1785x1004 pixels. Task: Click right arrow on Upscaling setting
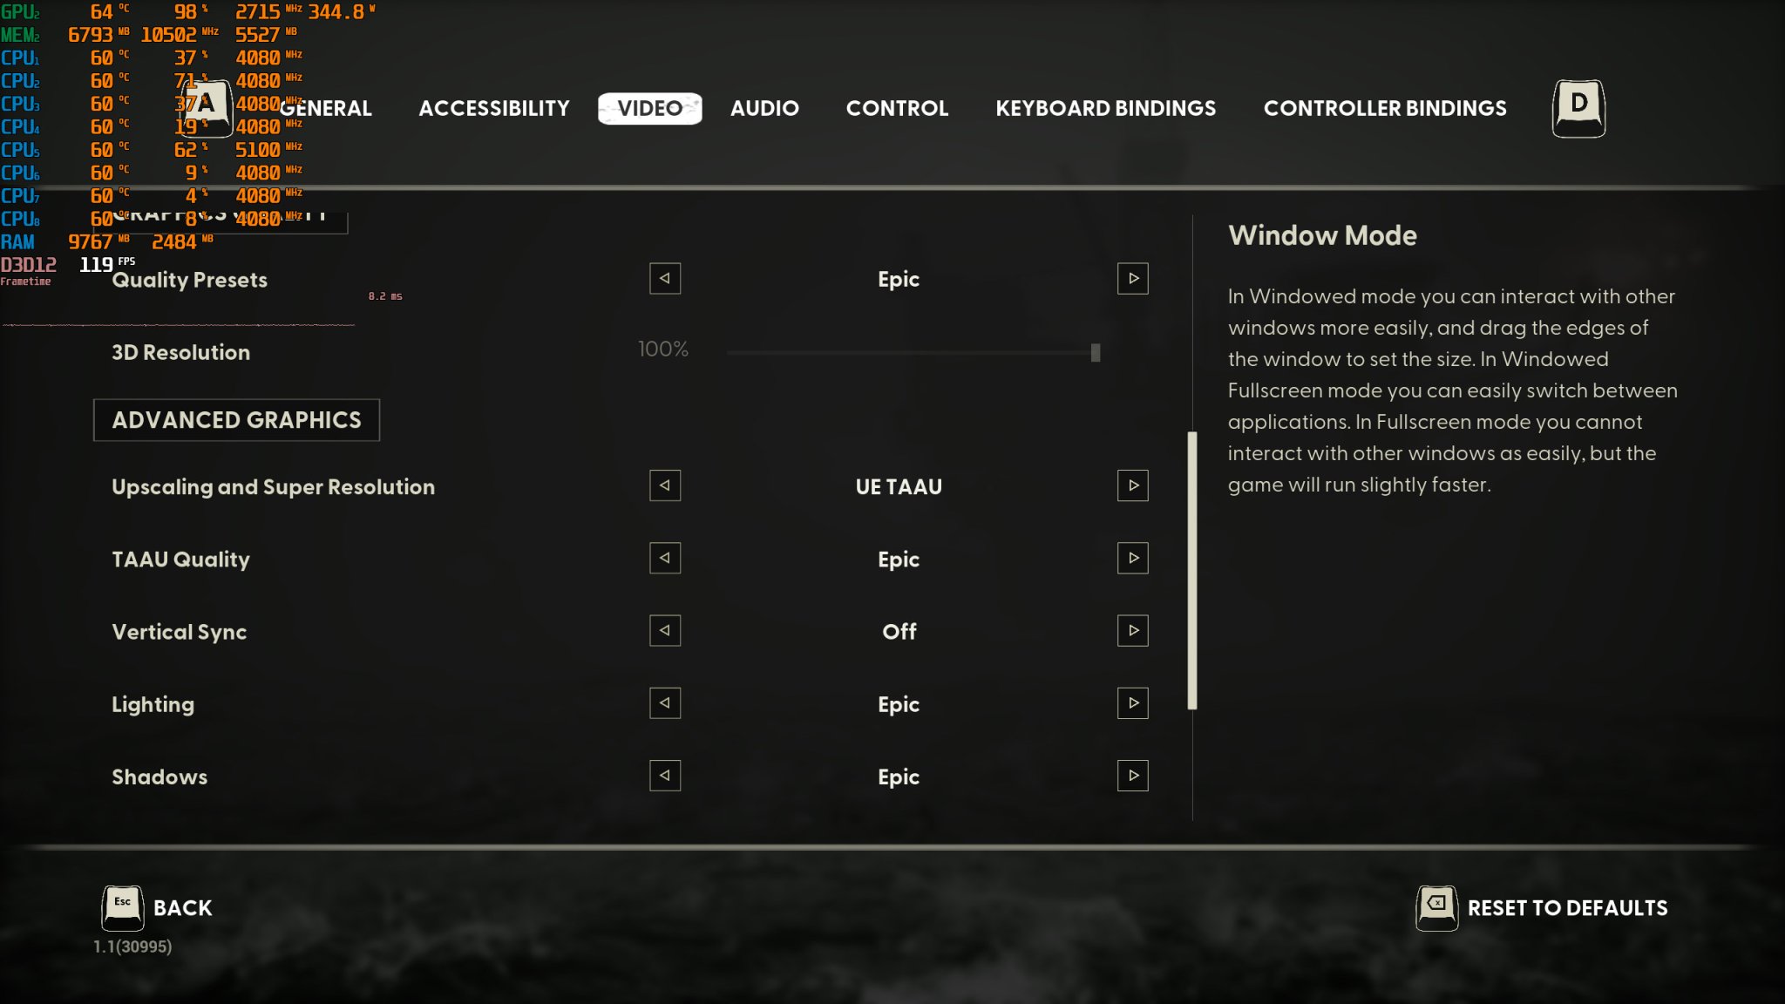click(x=1131, y=485)
